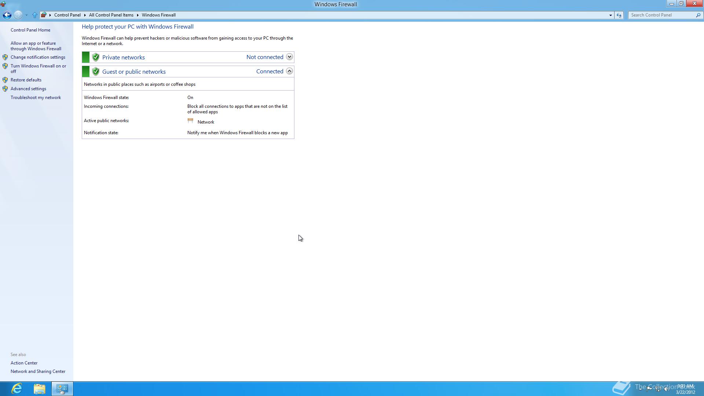This screenshot has width=704, height=396.
Task: Click the Refresh button in address bar
Action: point(619,15)
